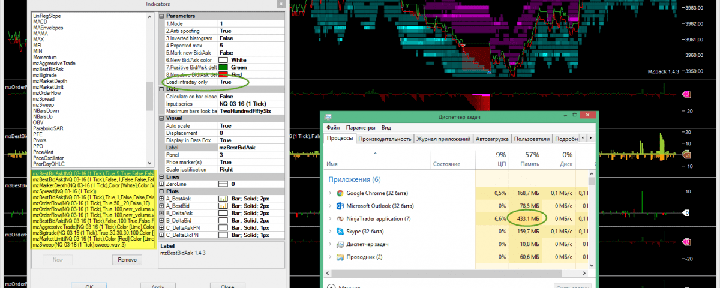720x288 pixels.
Task: Collapse the Plots section
Action: click(x=161, y=191)
